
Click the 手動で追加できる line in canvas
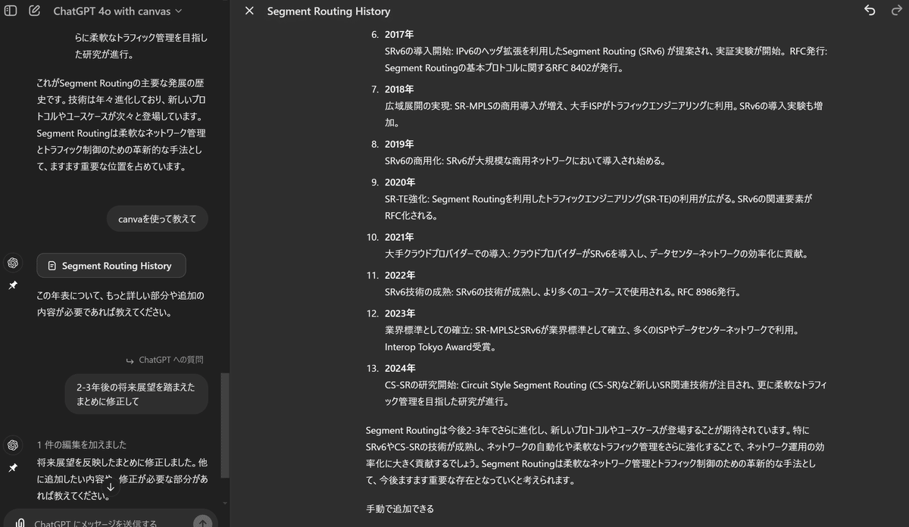pos(400,509)
